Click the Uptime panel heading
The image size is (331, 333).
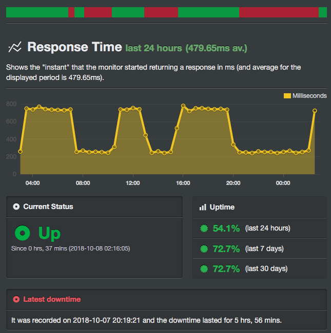click(x=222, y=207)
